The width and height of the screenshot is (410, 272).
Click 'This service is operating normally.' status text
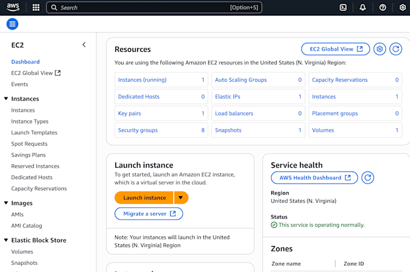click(x=321, y=225)
